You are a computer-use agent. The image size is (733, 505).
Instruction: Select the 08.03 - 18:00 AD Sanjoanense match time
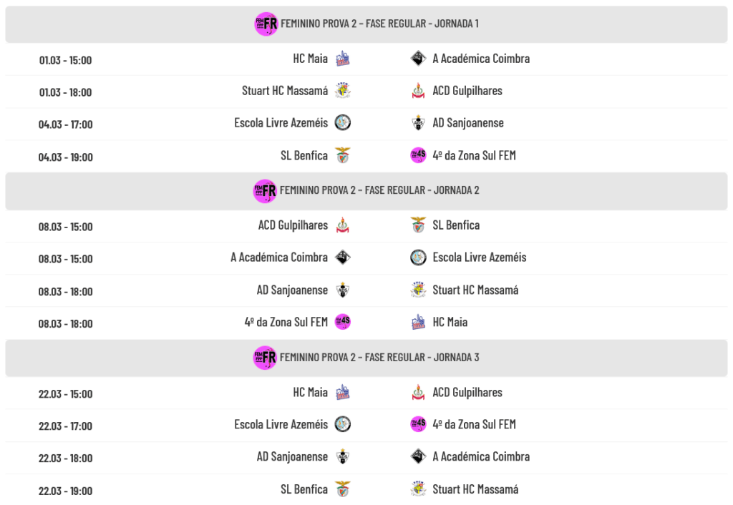65,291
